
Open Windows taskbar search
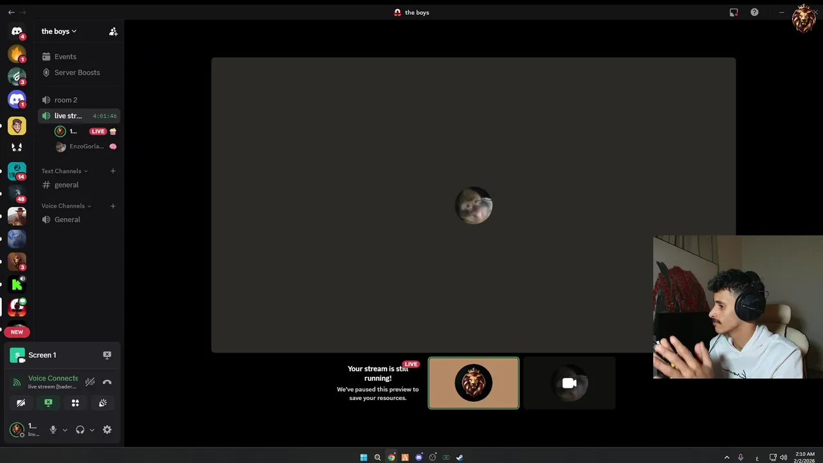(377, 457)
